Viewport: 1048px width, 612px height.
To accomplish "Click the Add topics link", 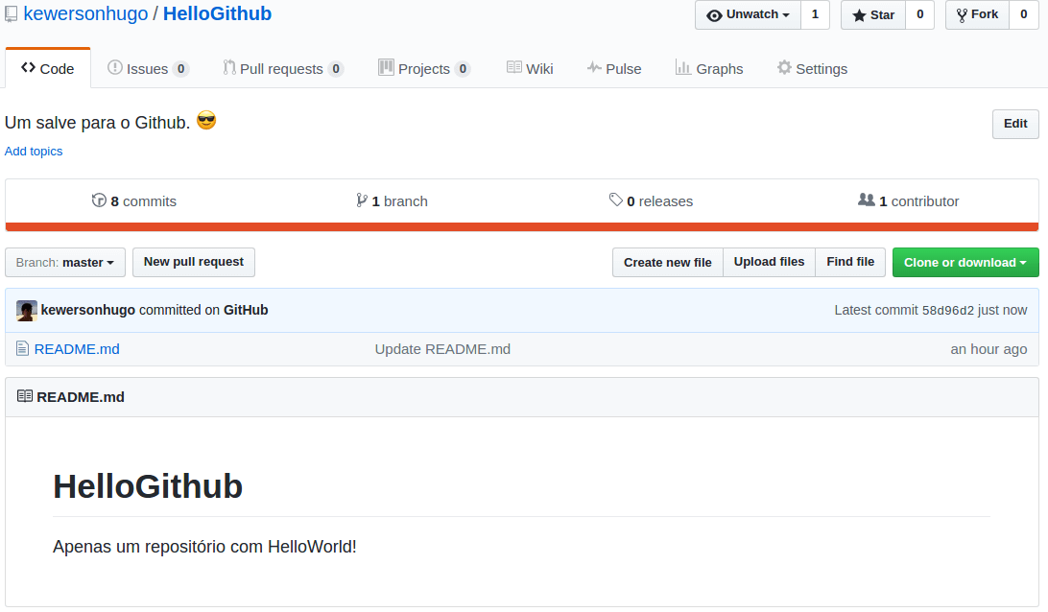I will [x=34, y=151].
